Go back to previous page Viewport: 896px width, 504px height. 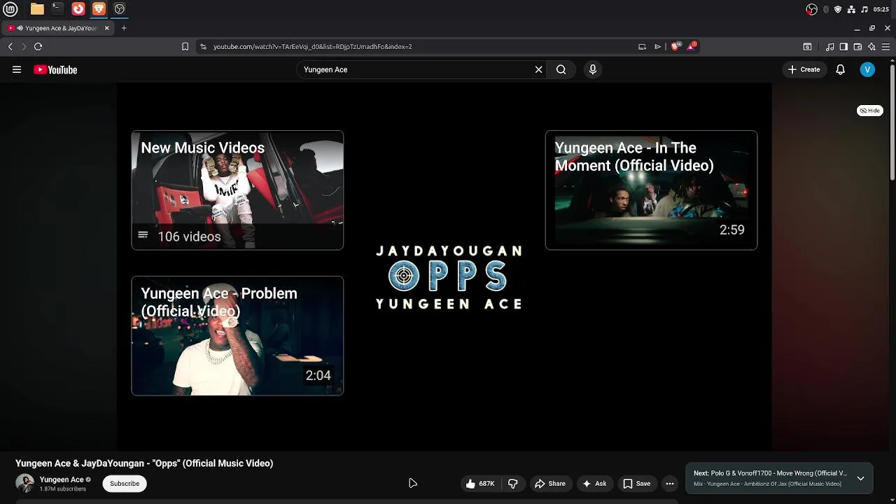tap(10, 46)
